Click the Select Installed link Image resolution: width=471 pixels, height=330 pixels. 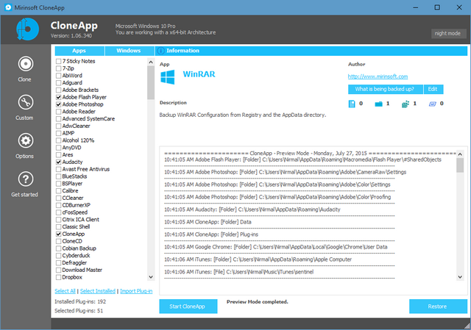pyautogui.click(x=98, y=291)
